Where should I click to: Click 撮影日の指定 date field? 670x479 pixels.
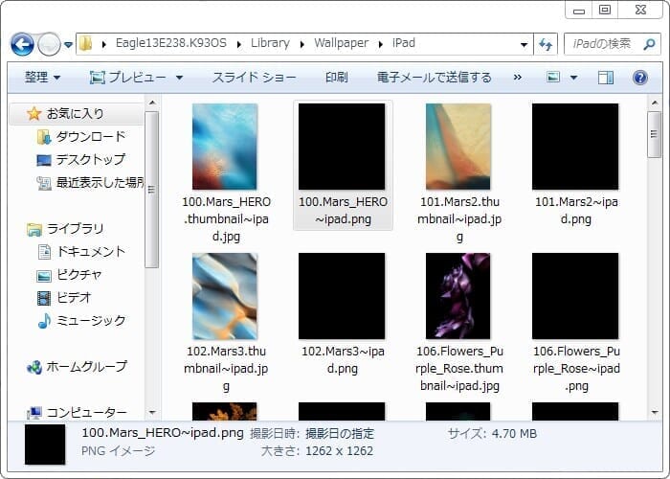pyautogui.click(x=340, y=434)
